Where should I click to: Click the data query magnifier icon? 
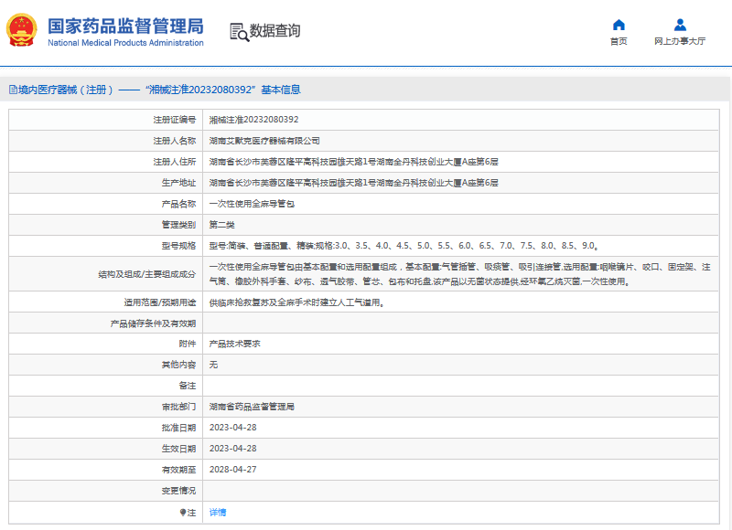239,32
